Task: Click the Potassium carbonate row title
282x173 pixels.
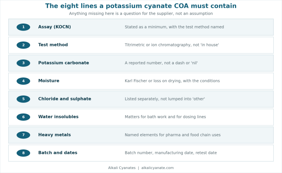Action: (64, 63)
